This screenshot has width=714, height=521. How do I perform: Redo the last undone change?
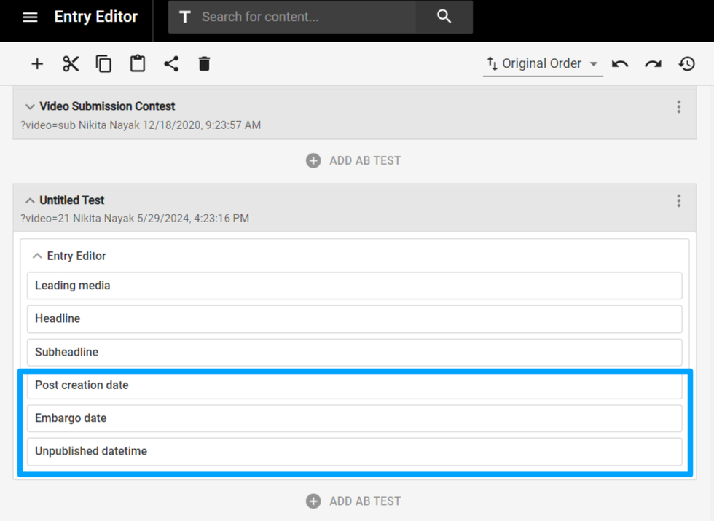(x=653, y=64)
